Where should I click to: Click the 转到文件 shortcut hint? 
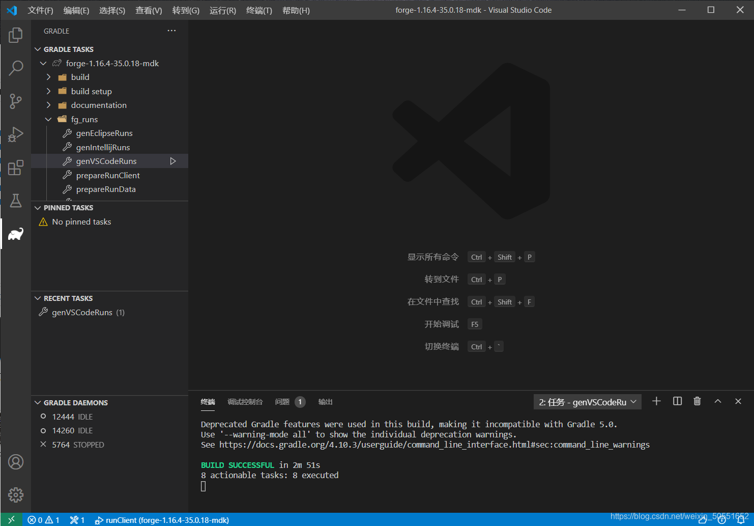442,280
